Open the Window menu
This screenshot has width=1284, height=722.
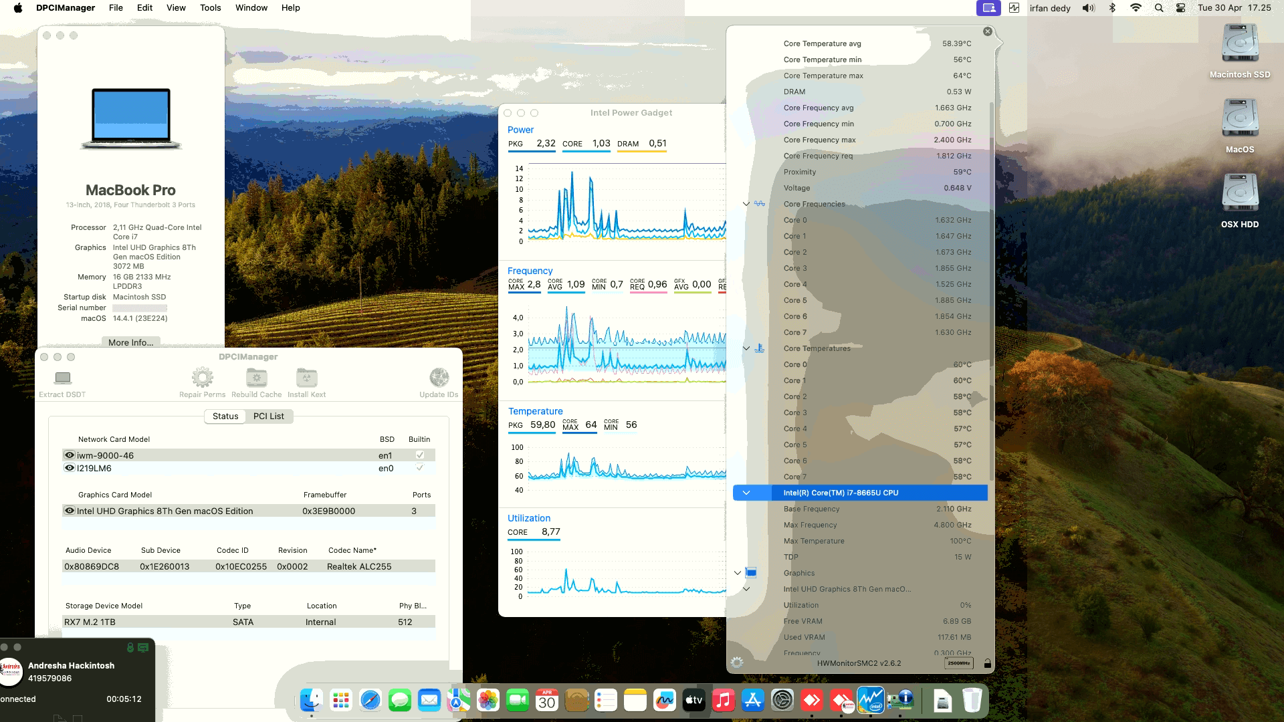[x=251, y=8]
